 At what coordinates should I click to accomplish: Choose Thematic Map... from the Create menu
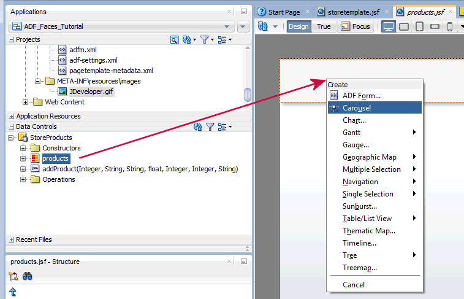(375, 230)
